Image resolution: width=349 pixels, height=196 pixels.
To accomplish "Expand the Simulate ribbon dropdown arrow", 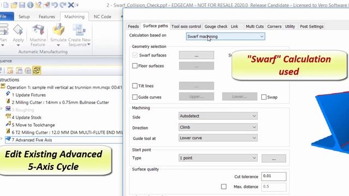I will pos(58,45).
